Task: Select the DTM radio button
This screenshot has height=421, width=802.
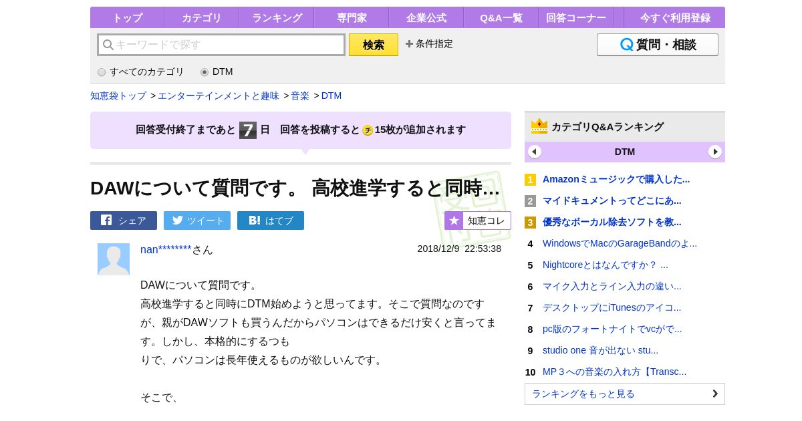Action: [x=205, y=72]
